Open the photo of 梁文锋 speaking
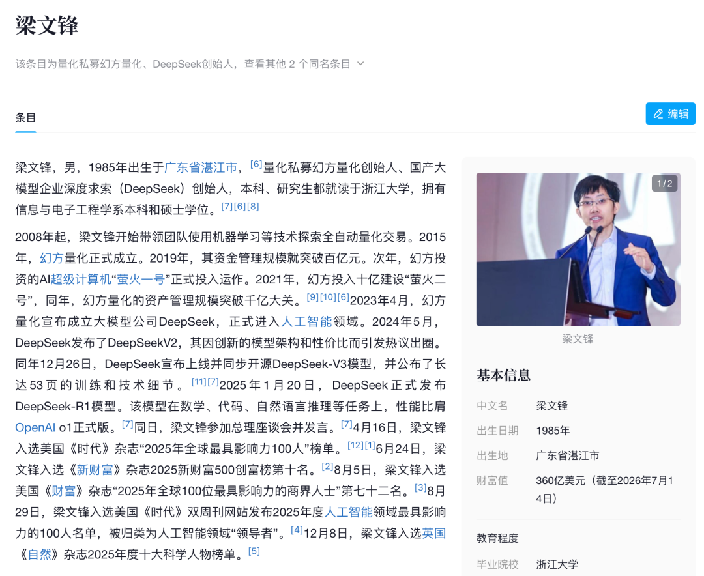Viewport: 704px width, 576px height. (x=578, y=249)
